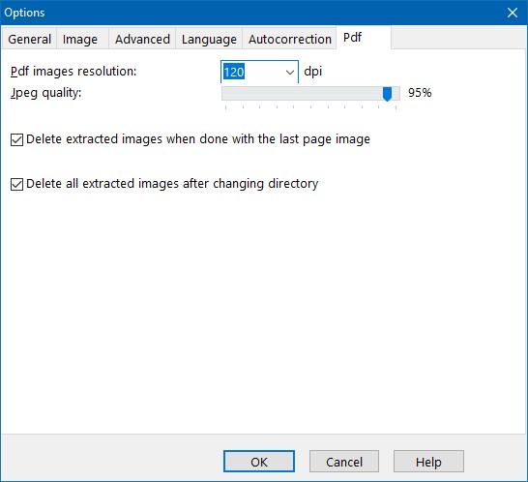Click the Jpeg quality slider thumb
The image size is (528, 482).
click(x=387, y=94)
